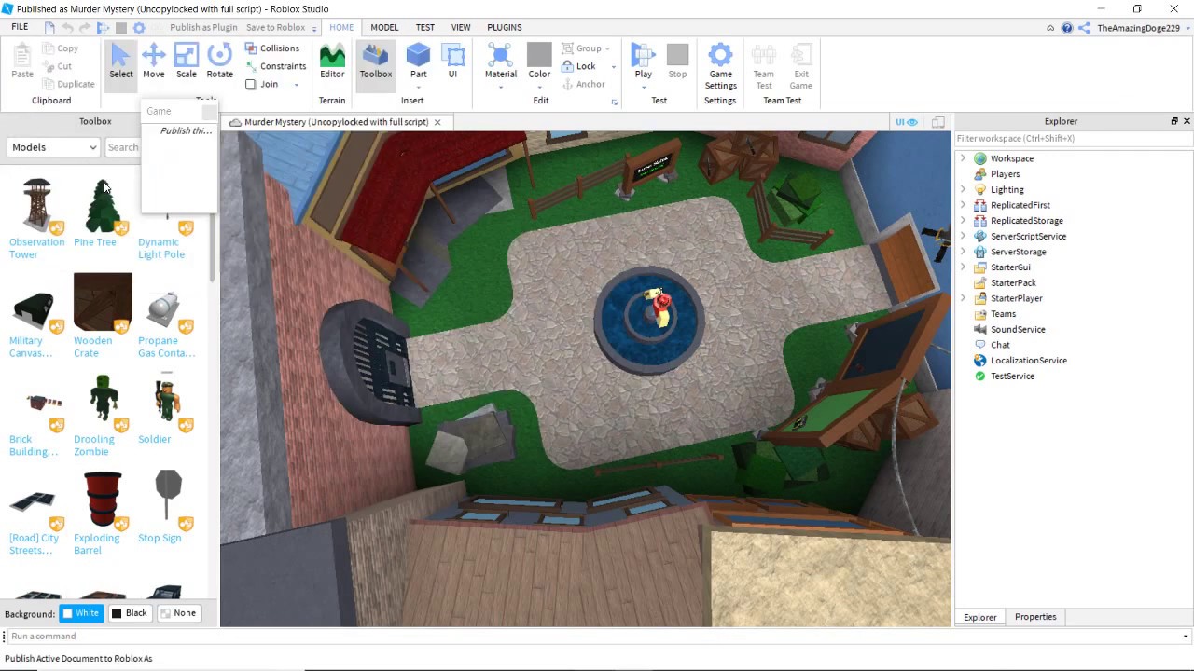1194x671 pixels.
Task: Activate the Scale tool
Action: [187, 62]
